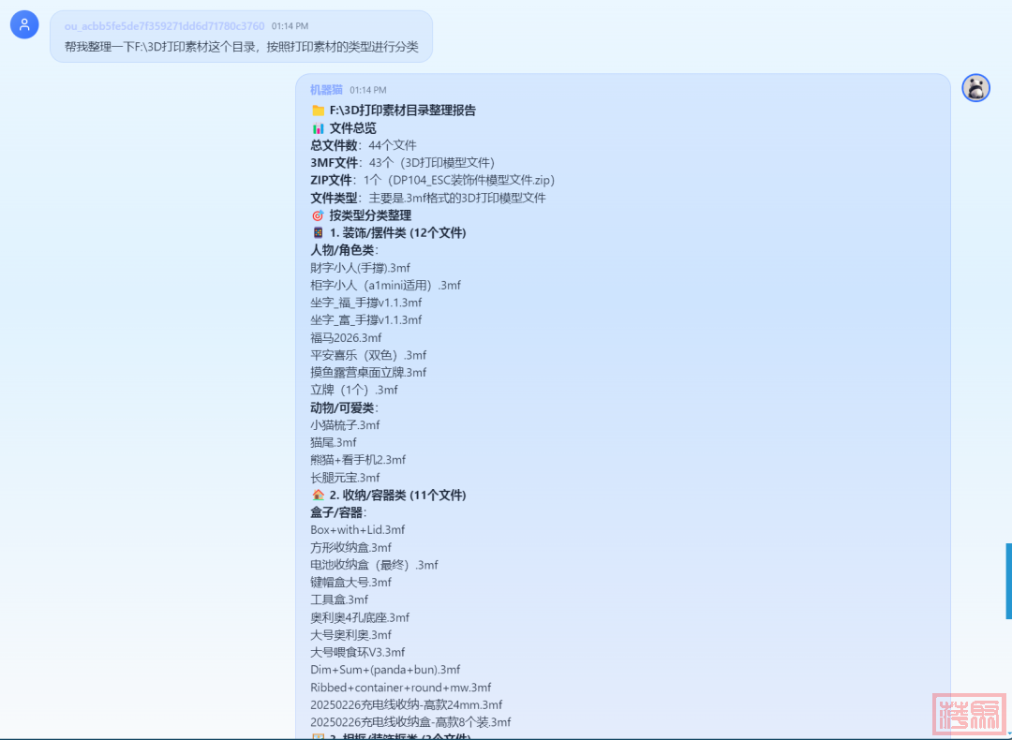Click the Ribbed+container+round+mw.3mf entry
The image size is (1012, 740).
[400, 688]
